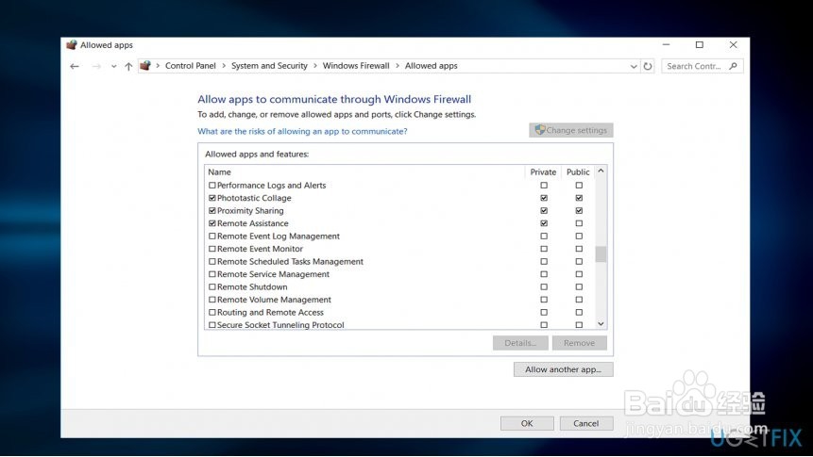Check Remote Event Log Management checkbox
The width and height of the screenshot is (813, 457).
tap(212, 236)
